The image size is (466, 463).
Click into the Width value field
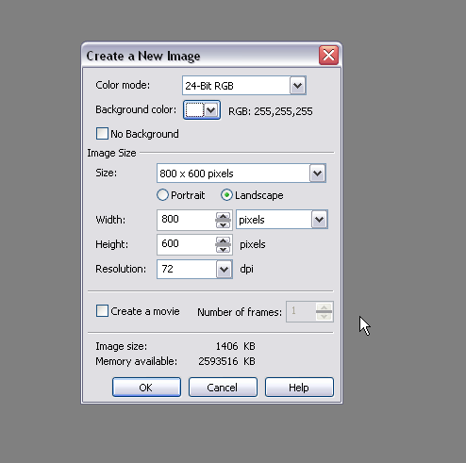point(186,220)
